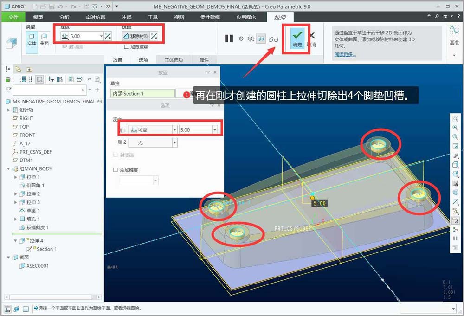
Task: Open side 1 depth type dropdown 可变
Action: click(174, 129)
